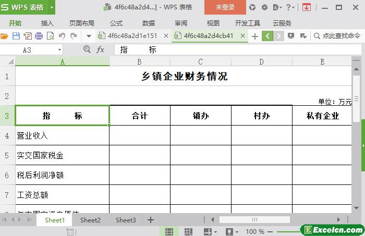Switch to the 4f6c48a2d1e151 document tab
365x236 pixels.
point(132,36)
